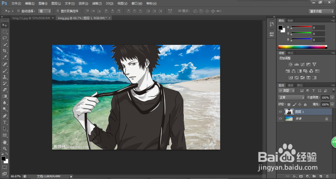Open the History panel icon
This screenshot has height=179, width=336.
point(271,24)
